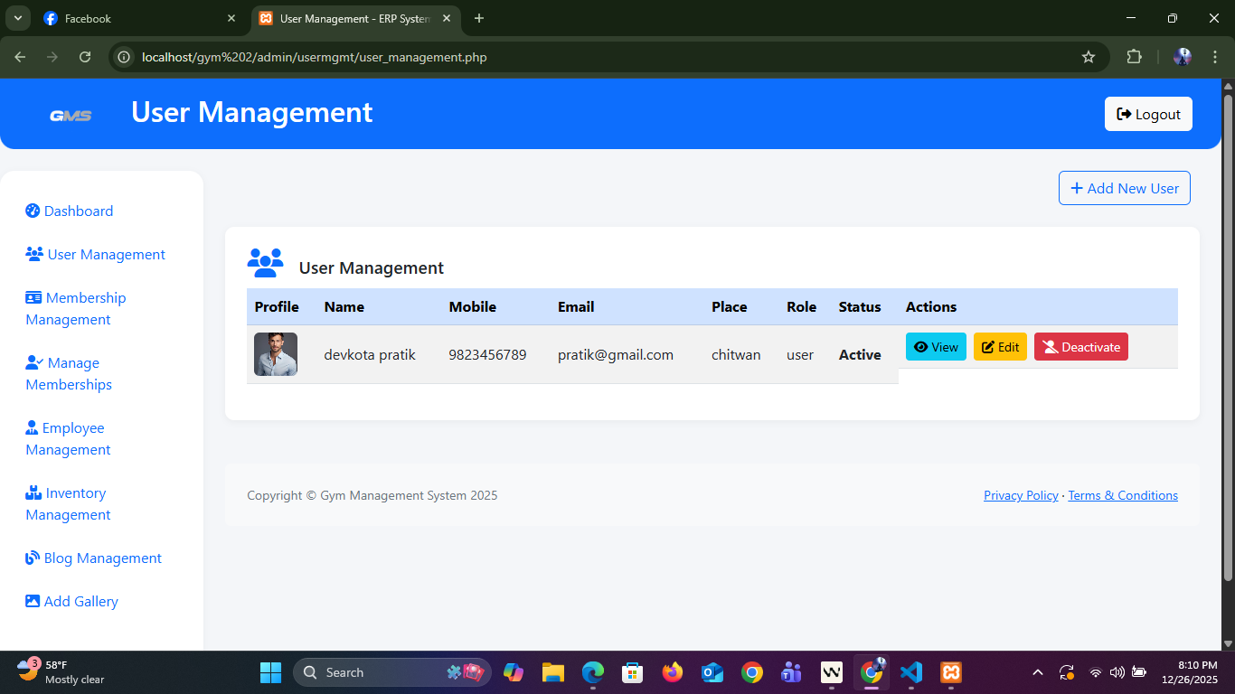The image size is (1235, 694).
Task: View site information icon in address bar
Action: point(125,57)
